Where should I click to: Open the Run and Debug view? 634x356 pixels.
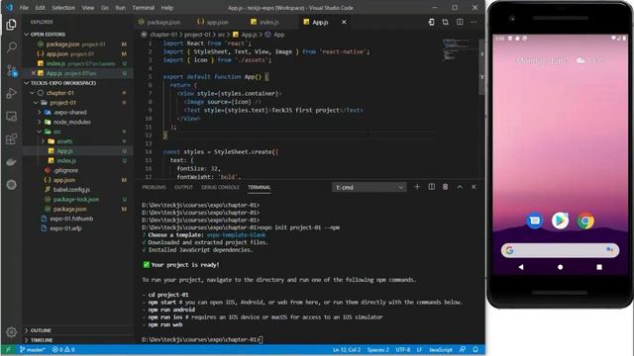tap(11, 94)
